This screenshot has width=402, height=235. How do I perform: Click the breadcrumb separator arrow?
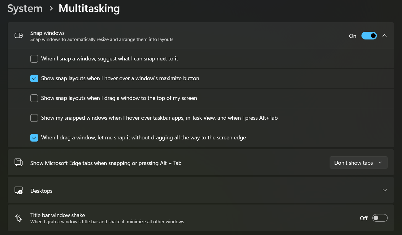tap(51, 9)
